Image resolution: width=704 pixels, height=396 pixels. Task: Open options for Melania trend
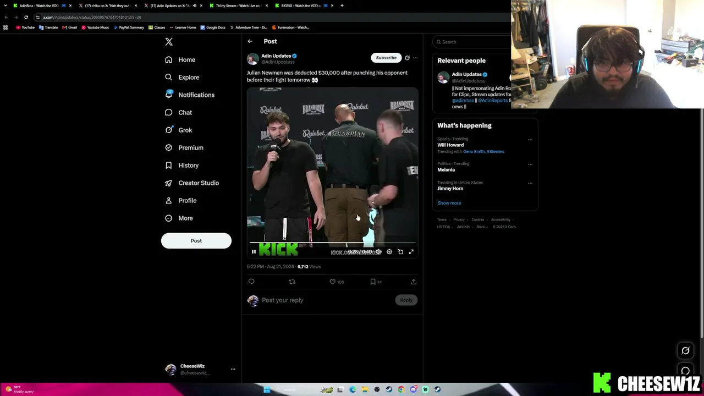[x=530, y=164]
